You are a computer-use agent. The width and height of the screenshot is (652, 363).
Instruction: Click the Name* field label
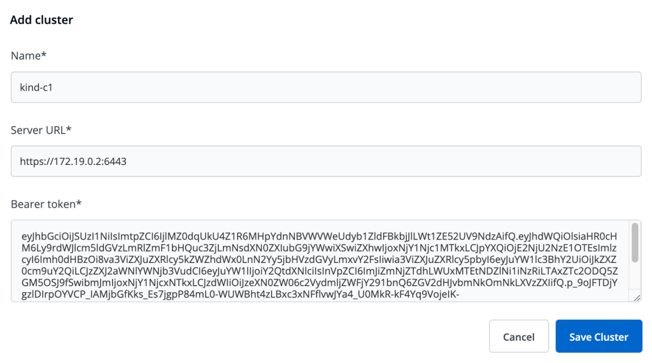click(29, 56)
